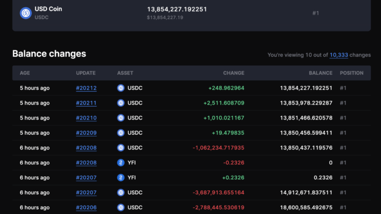Click USDC icon in row +19.479835
The width and height of the screenshot is (381, 214).
click(x=121, y=133)
